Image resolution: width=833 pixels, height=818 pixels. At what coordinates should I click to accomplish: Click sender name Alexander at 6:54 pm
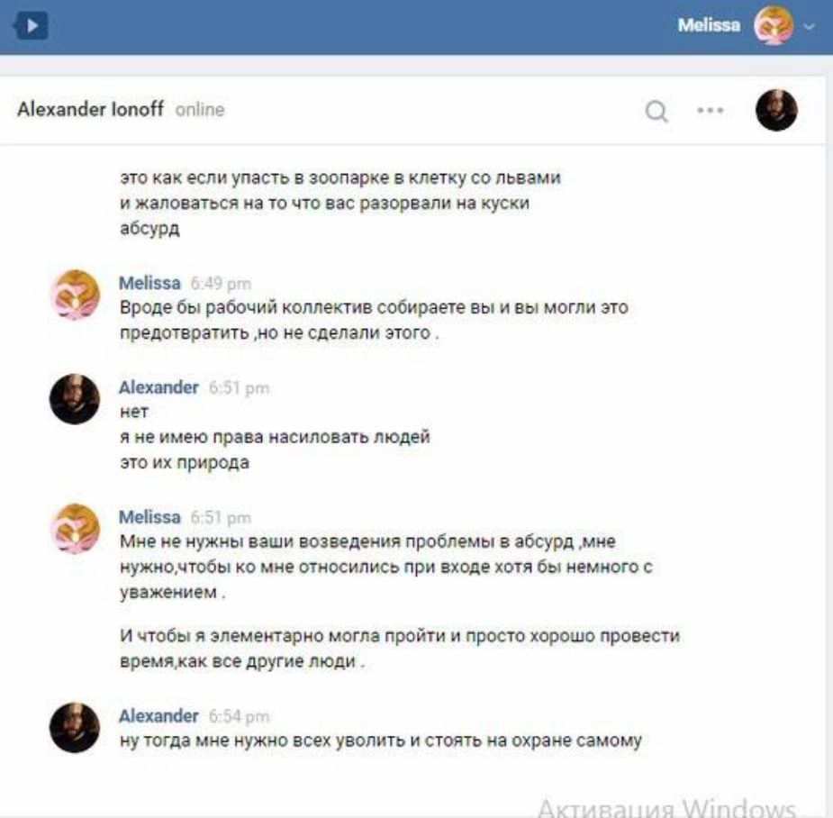click(x=158, y=716)
